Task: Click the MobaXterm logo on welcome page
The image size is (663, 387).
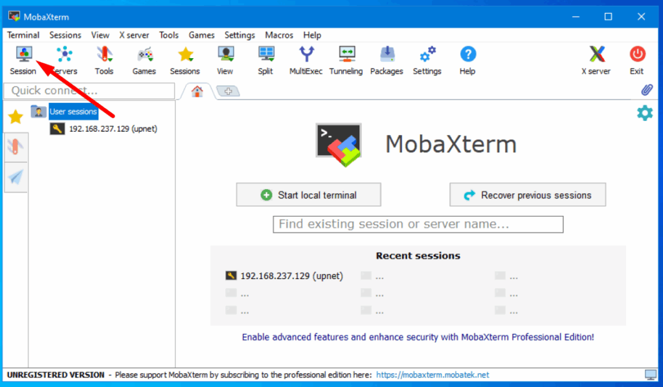Action: pyautogui.click(x=339, y=145)
